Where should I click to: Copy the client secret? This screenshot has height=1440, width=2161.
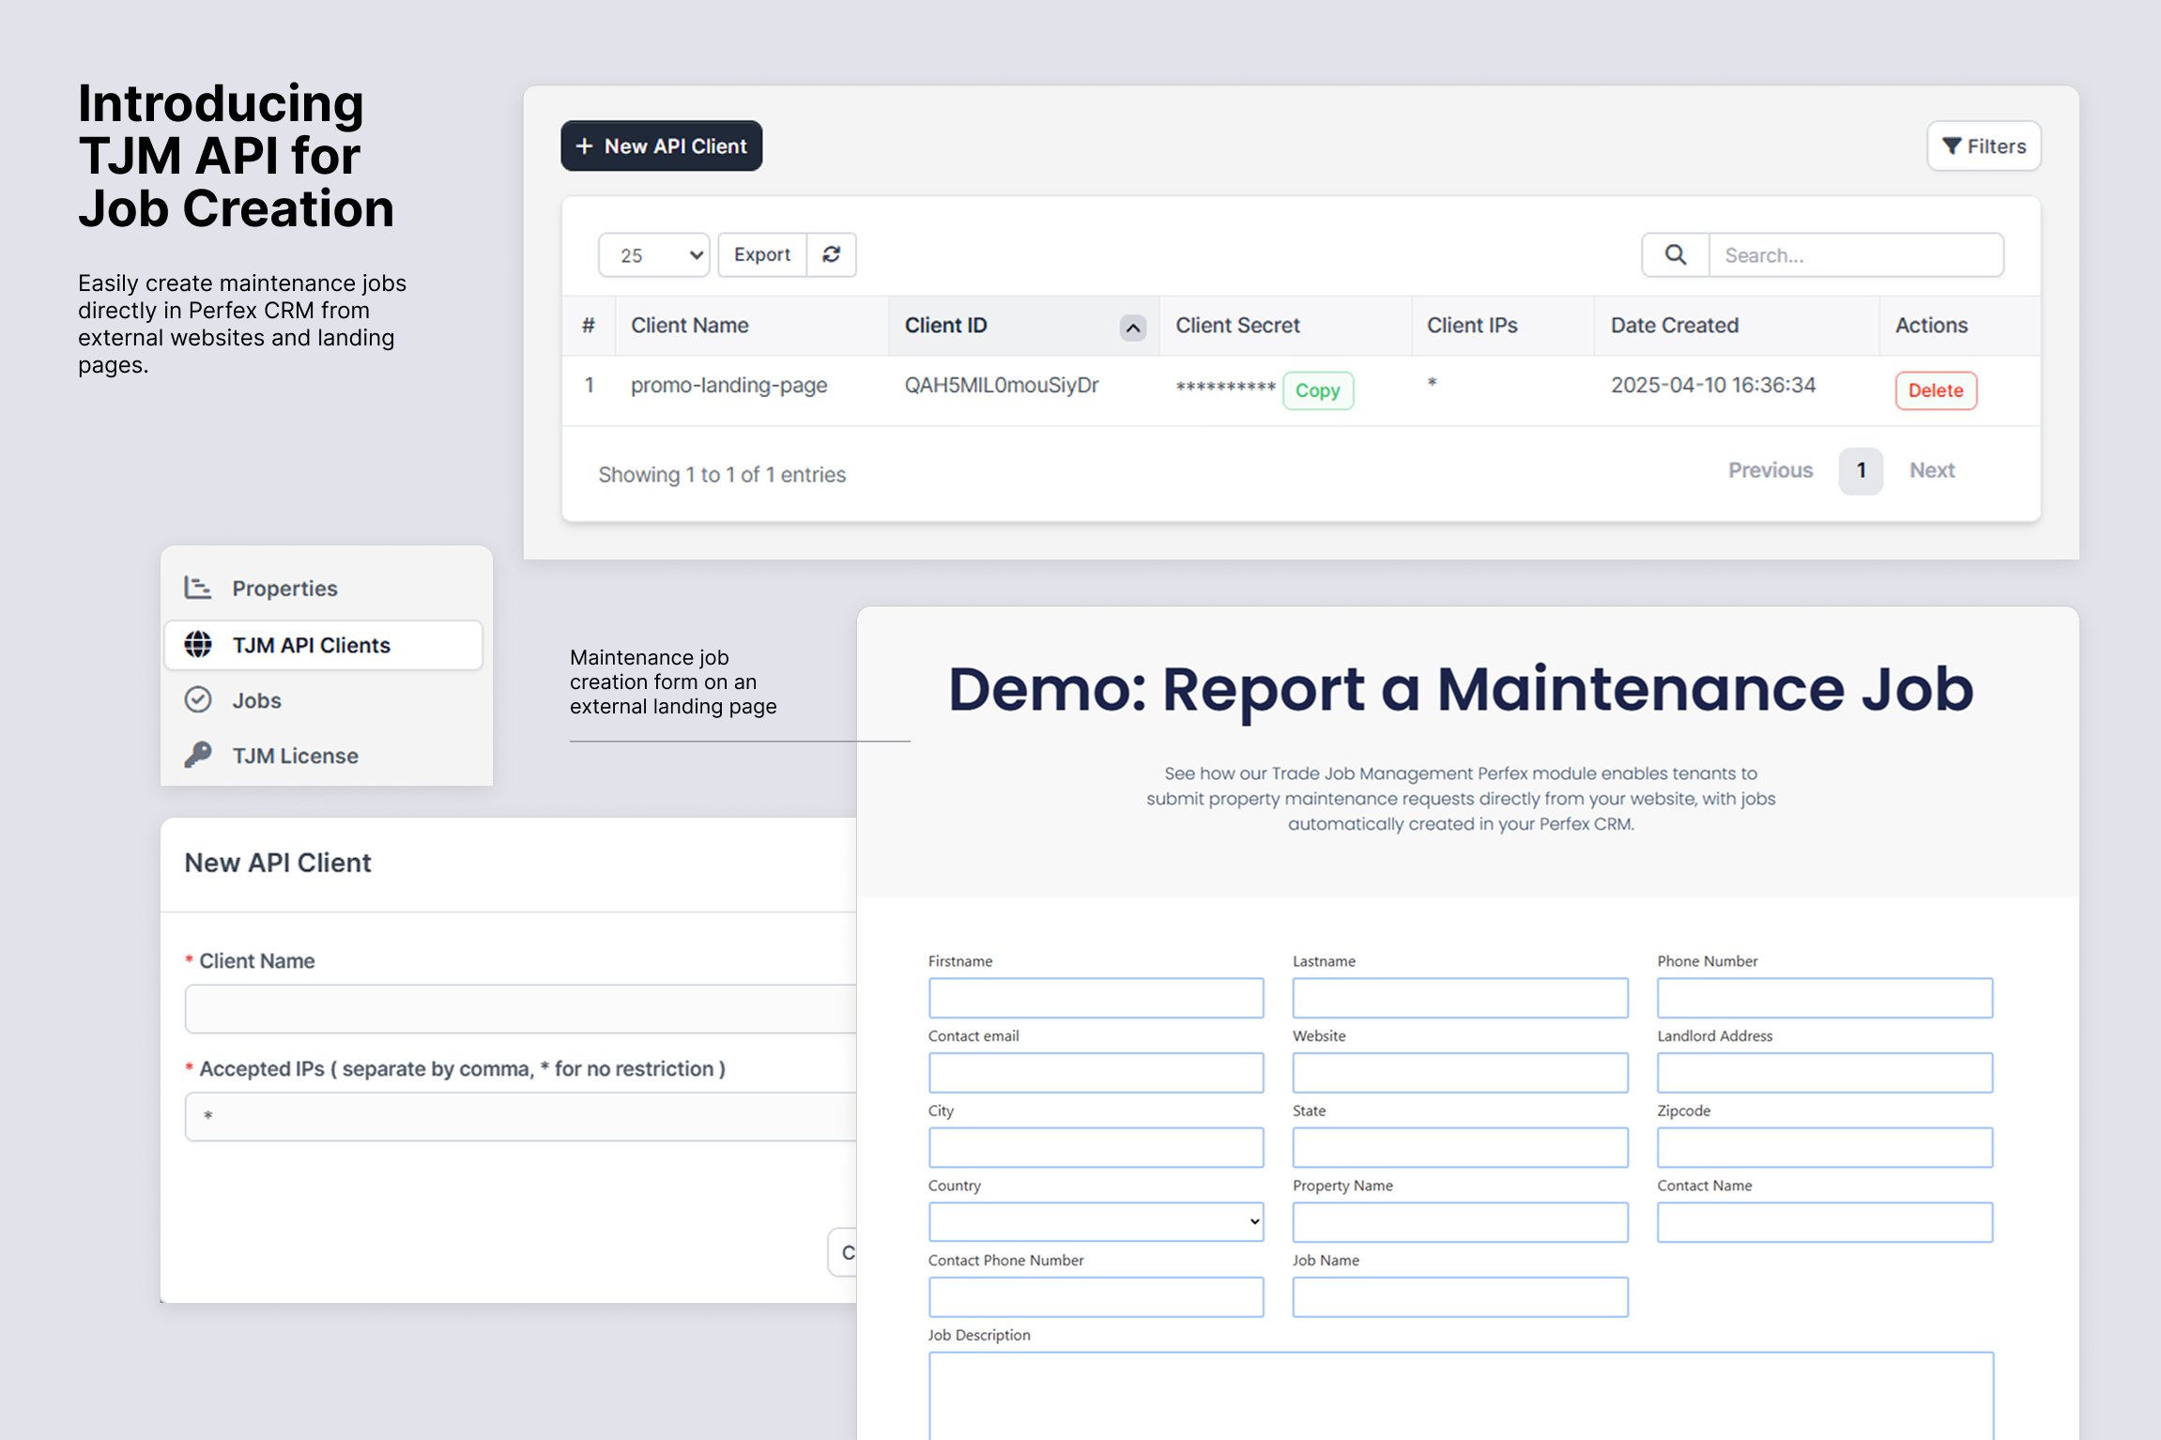tap(1318, 391)
